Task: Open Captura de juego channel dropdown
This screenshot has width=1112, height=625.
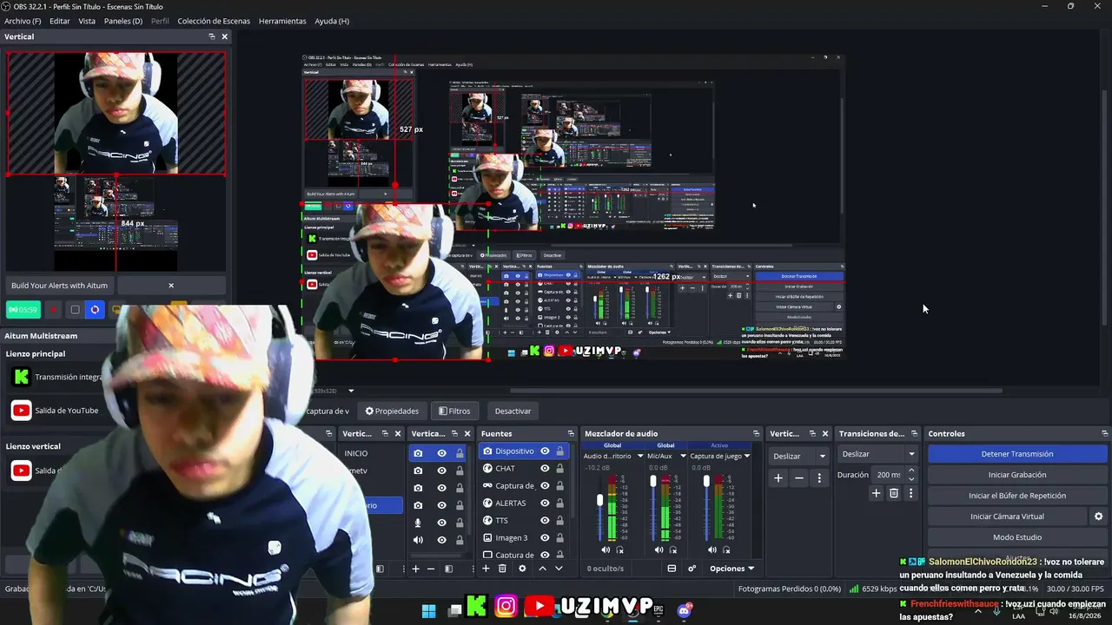Action: click(x=746, y=456)
